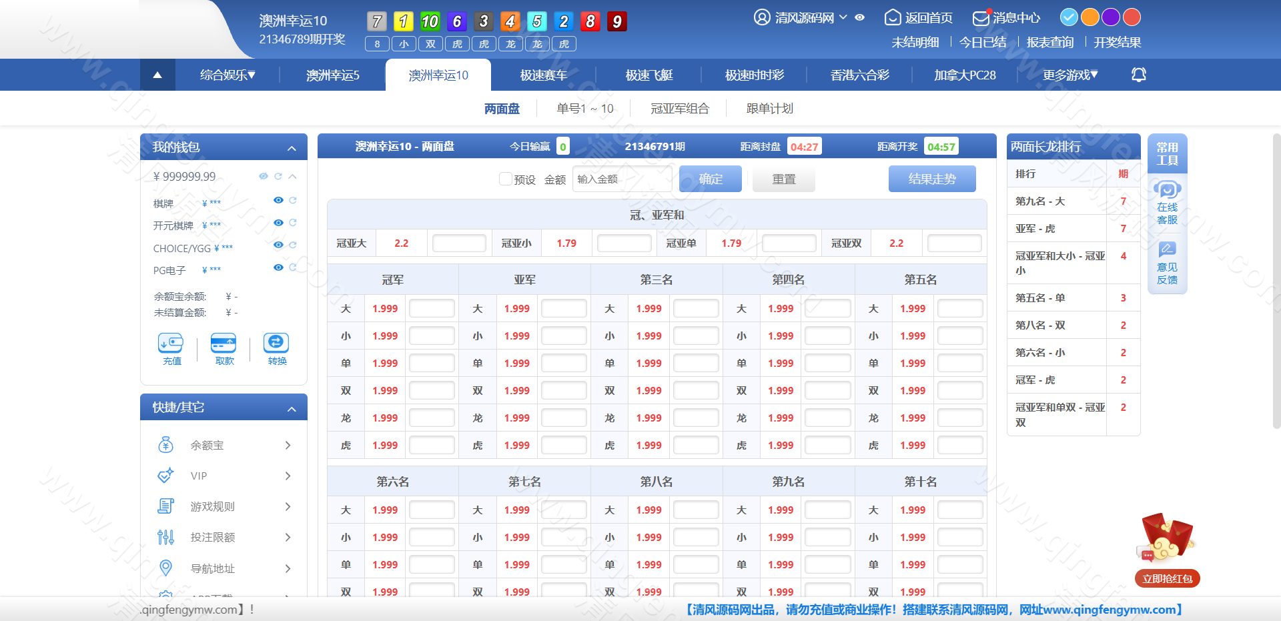Select the 跟单计划 sub-tab
The width and height of the screenshot is (1281, 621).
coord(769,108)
